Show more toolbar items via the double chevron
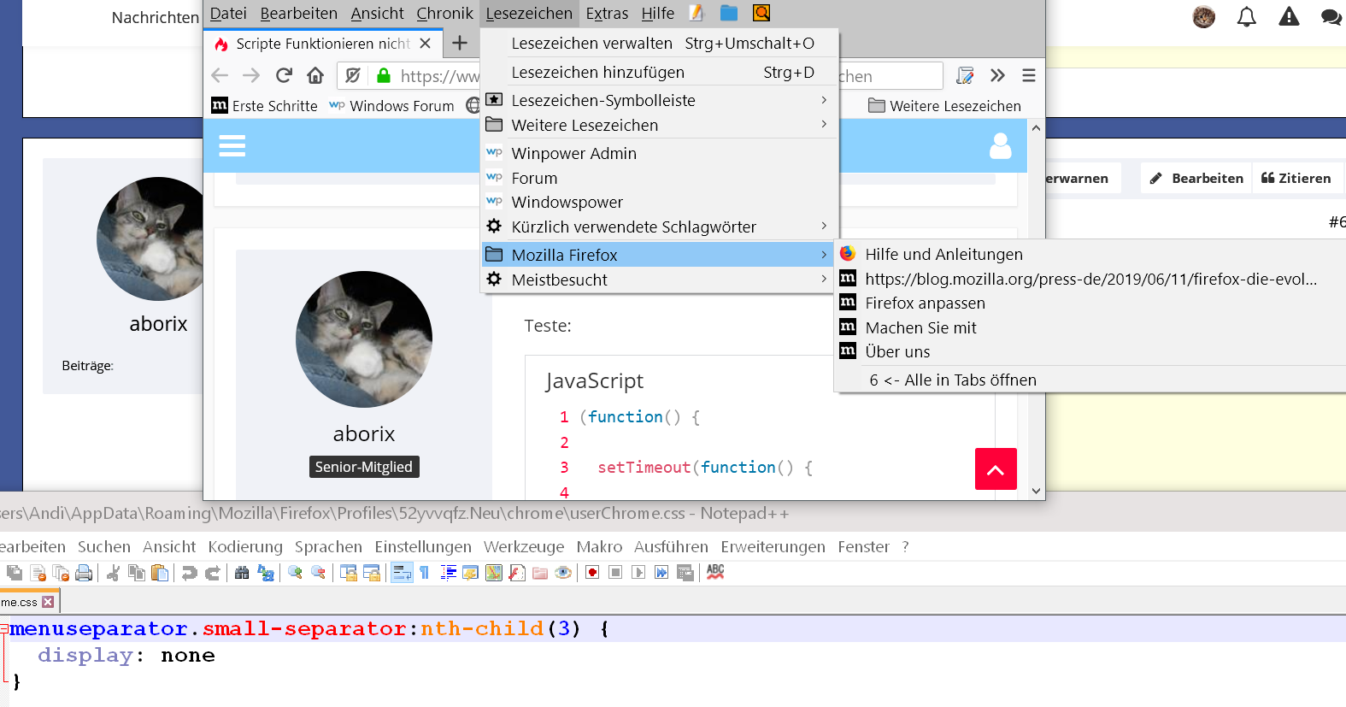Viewport: 1346px width, 707px height. pos(997,76)
